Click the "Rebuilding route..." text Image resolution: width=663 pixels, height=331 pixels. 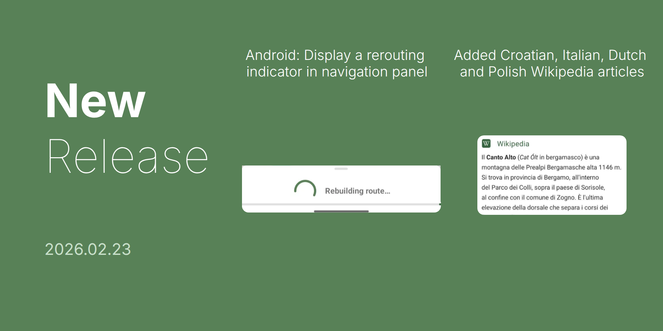[x=357, y=191]
